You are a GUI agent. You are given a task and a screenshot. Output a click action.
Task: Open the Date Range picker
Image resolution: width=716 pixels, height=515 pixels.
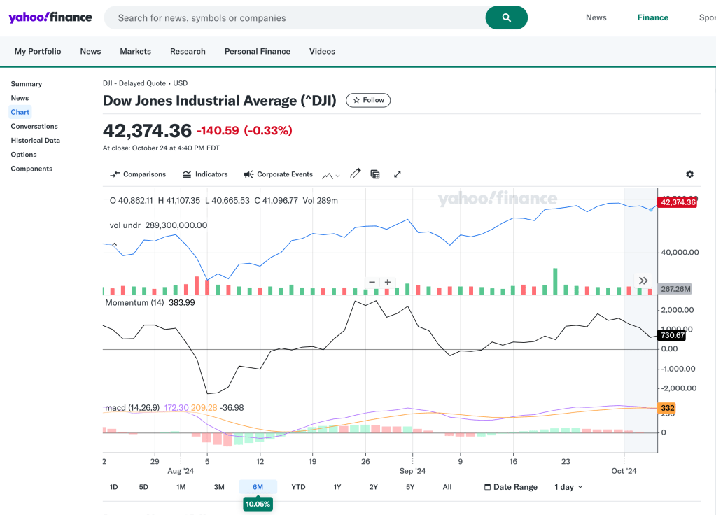(511, 487)
